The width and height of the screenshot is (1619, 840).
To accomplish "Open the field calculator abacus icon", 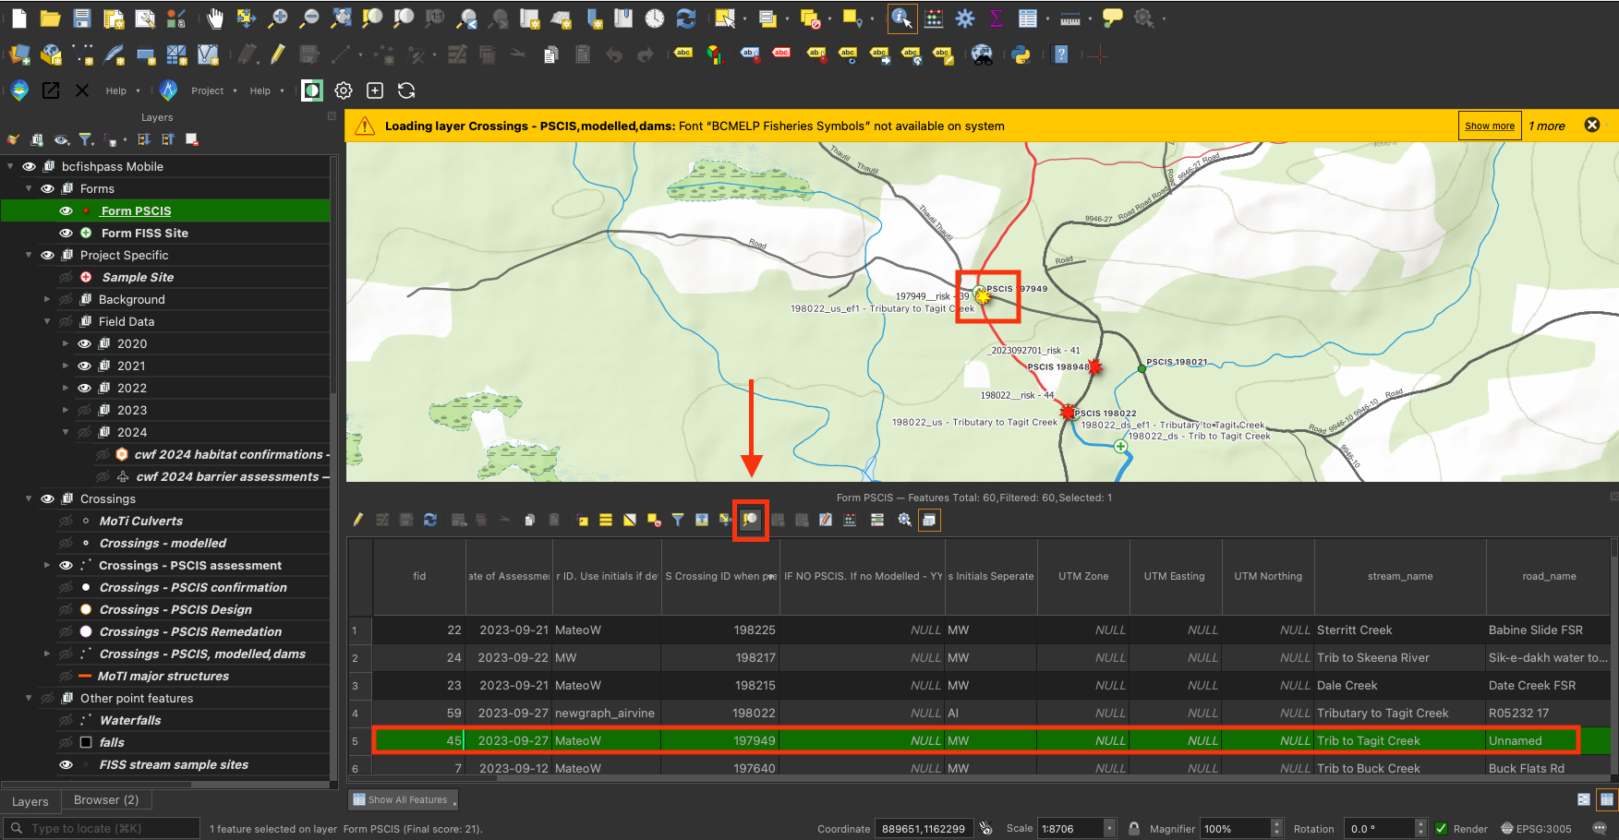I will 934,18.
